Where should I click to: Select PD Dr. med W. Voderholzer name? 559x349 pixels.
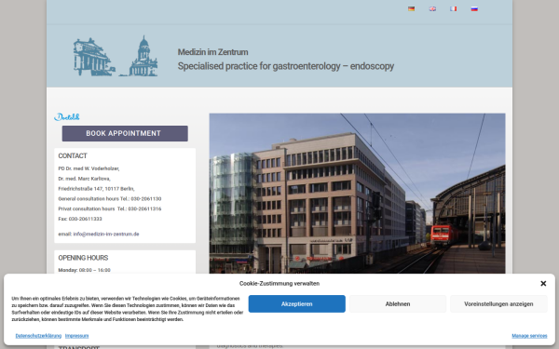click(x=89, y=168)
